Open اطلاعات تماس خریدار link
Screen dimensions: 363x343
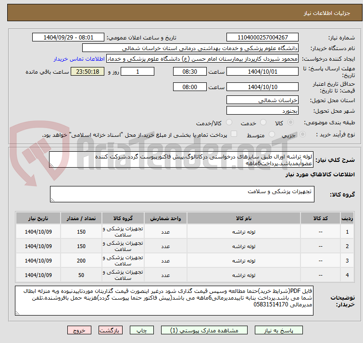click(79, 59)
